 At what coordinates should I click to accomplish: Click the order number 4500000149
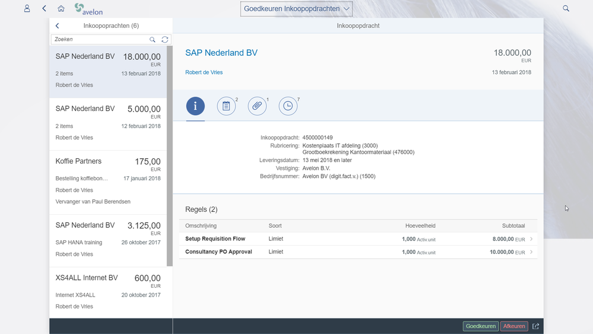[x=318, y=138]
